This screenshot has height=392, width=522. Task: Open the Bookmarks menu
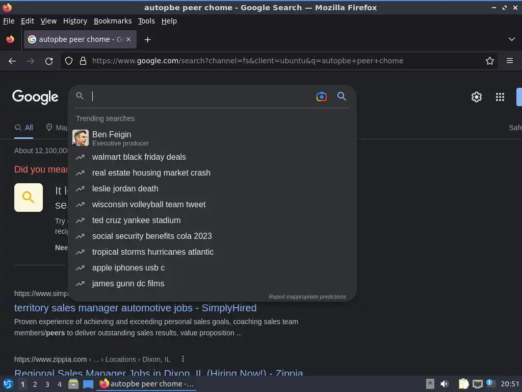tap(113, 21)
